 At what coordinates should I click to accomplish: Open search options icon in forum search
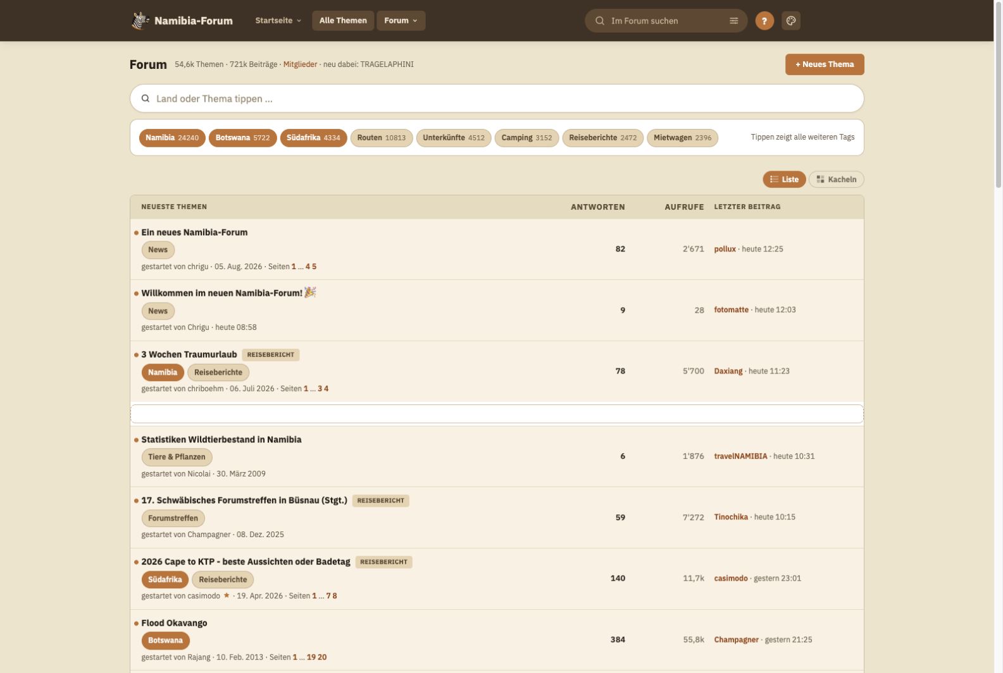pos(734,21)
